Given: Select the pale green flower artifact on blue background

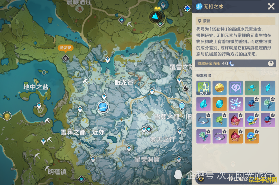Looking at the screenshot, I should (x=268, y=104).
